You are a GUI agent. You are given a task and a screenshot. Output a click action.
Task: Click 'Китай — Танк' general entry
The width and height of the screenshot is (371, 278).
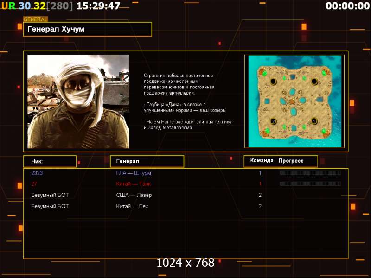tap(133, 183)
